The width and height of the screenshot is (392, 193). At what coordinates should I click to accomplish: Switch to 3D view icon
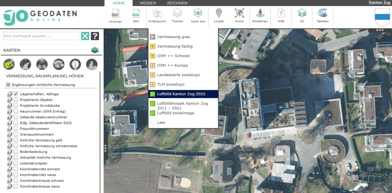[x=302, y=14]
